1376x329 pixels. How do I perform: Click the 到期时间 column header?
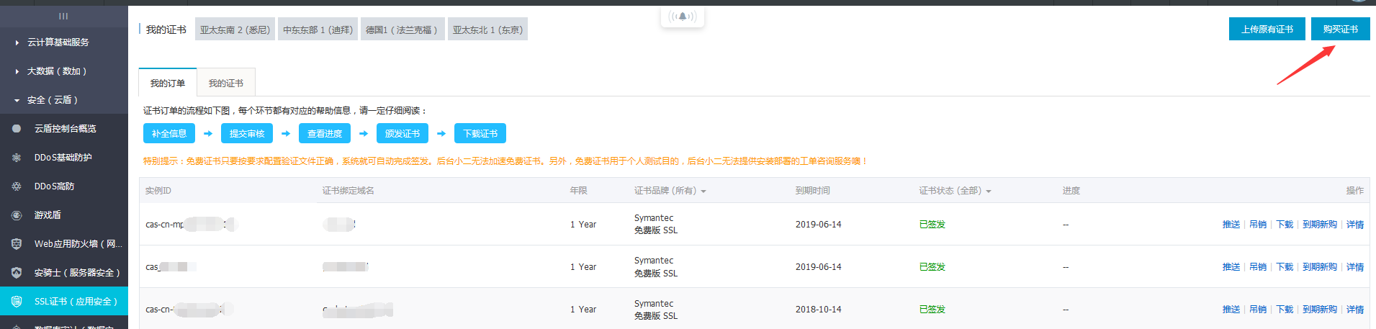(x=813, y=191)
